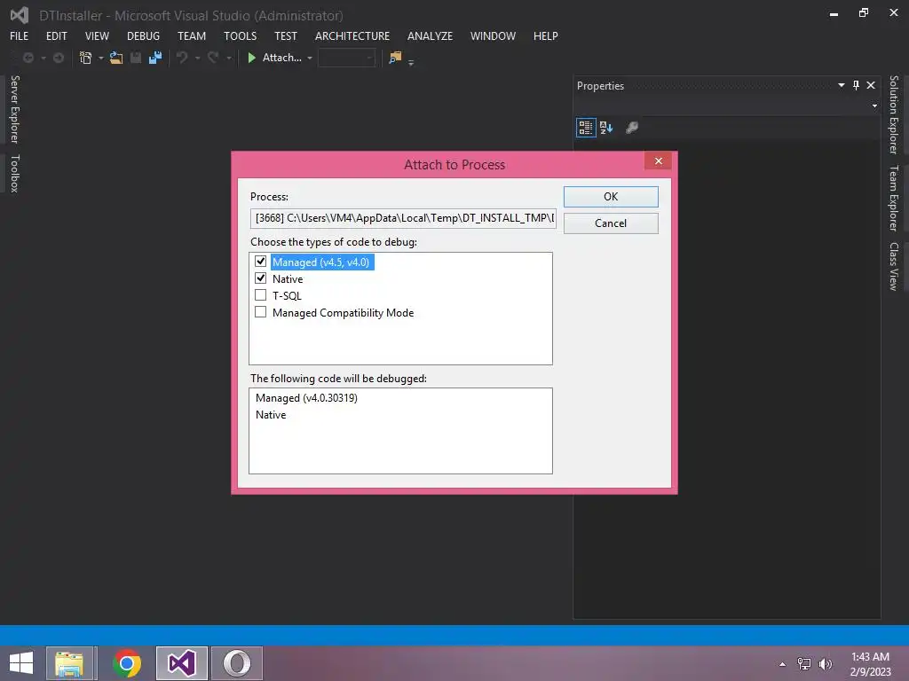Open the toolbar overflow options arrow

pyautogui.click(x=411, y=63)
